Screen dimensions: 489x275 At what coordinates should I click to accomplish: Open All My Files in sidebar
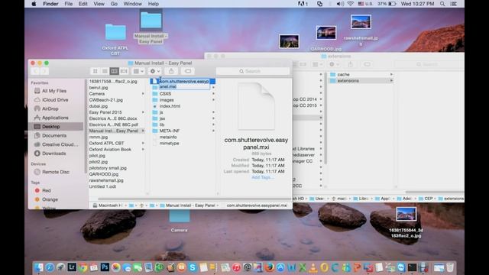click(54, 91)
